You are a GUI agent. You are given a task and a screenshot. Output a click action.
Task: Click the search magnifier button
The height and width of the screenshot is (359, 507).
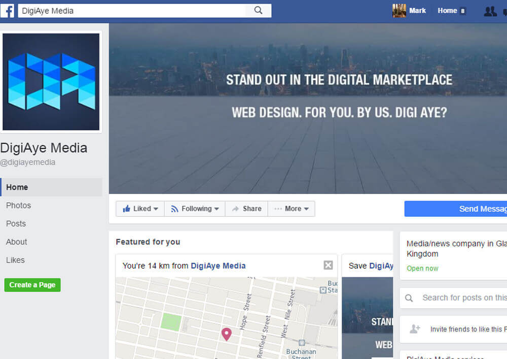[258, 10]
